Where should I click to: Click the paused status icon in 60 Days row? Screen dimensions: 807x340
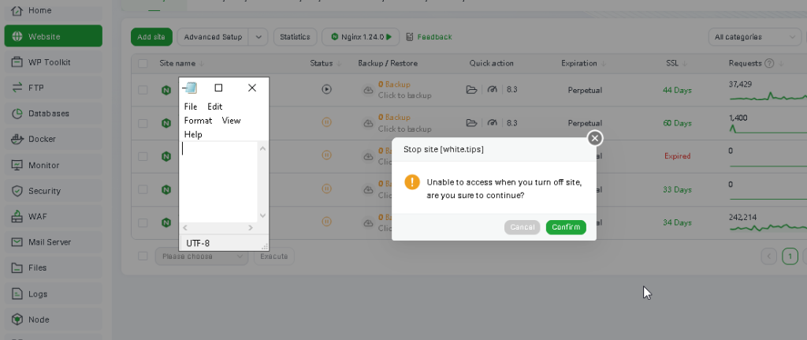(x=326, y=122)
